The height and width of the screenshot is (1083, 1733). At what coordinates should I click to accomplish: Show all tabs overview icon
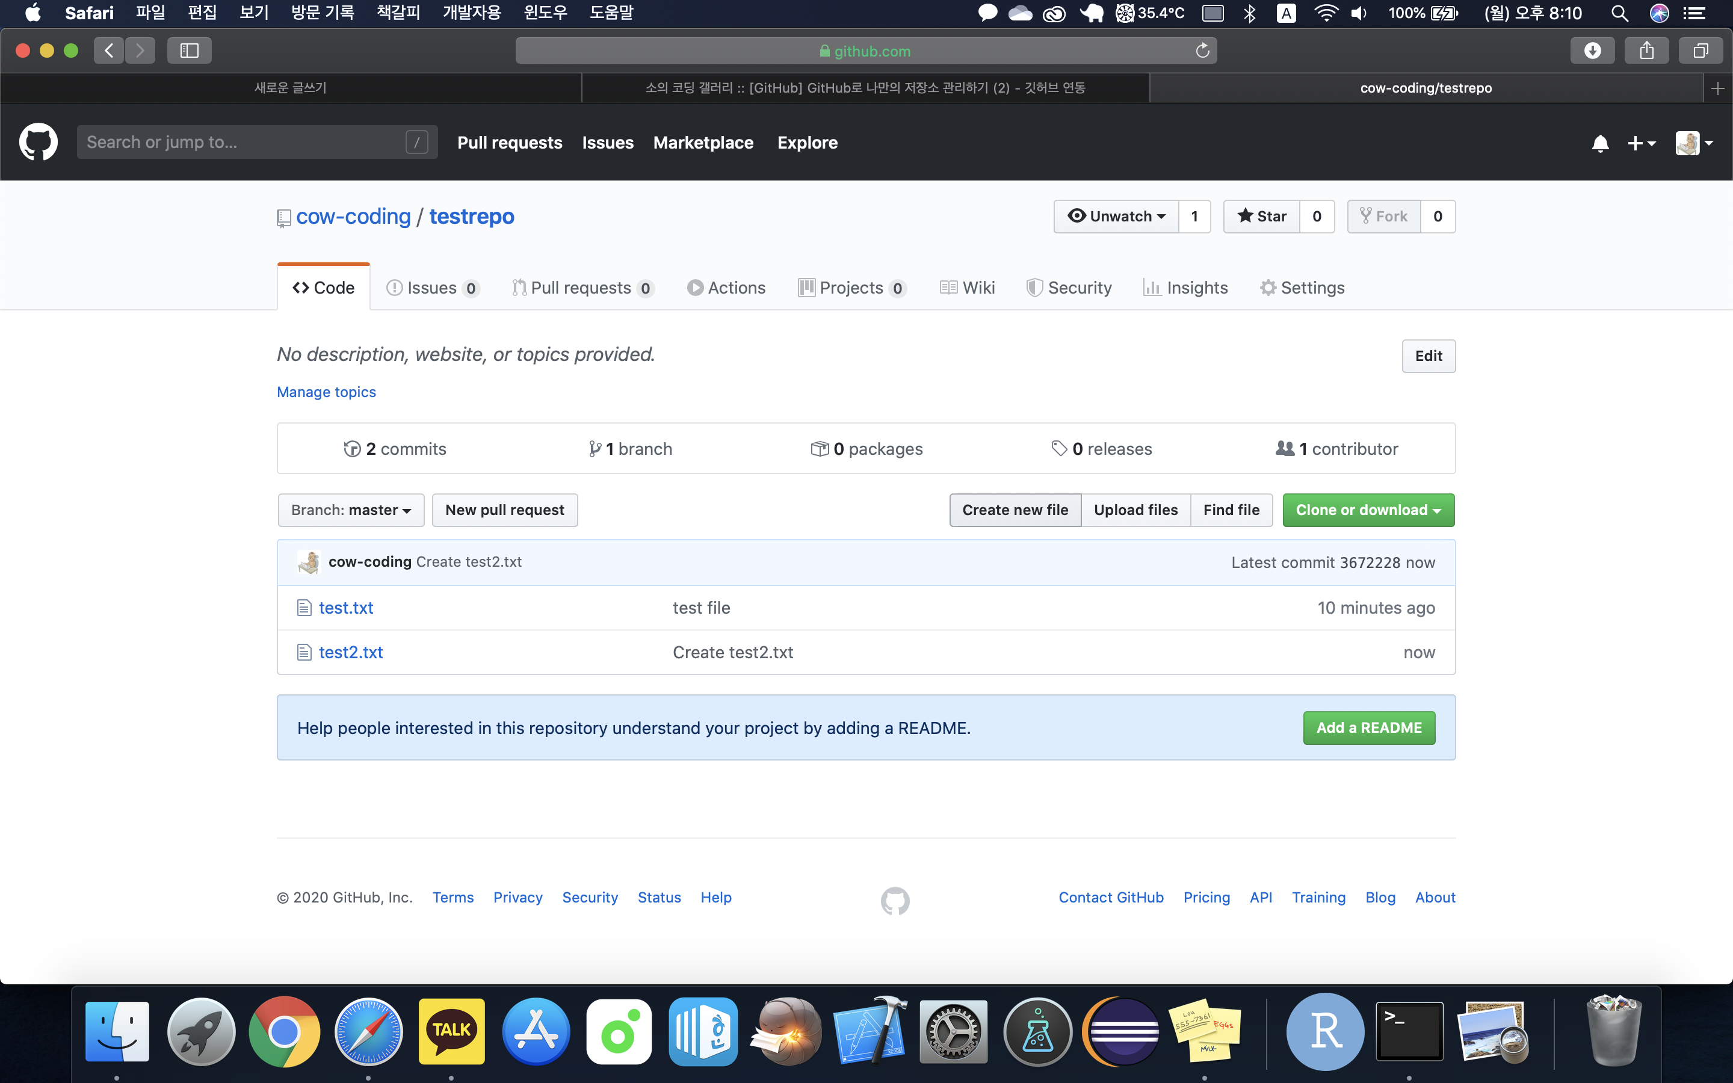coord(1700,51)
